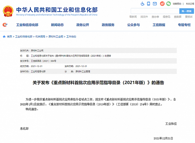Screen dimensions: 195x143
Task: Switch to the 专题专栏 section
Action: tap(184, 25)
